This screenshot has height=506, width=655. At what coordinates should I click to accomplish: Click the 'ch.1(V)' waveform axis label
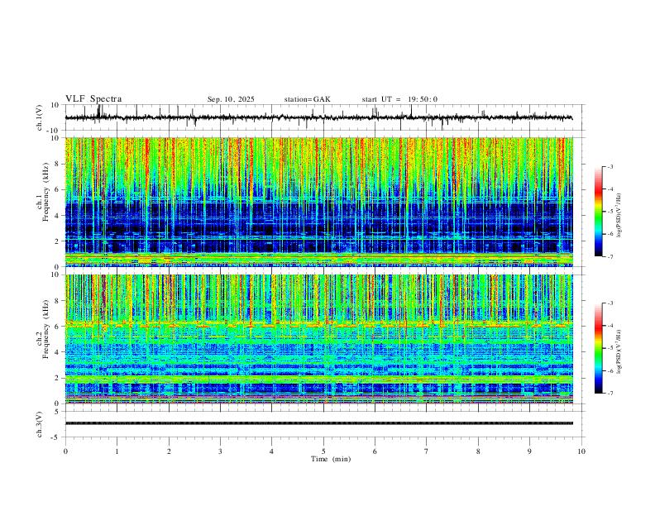click(41, 118)
